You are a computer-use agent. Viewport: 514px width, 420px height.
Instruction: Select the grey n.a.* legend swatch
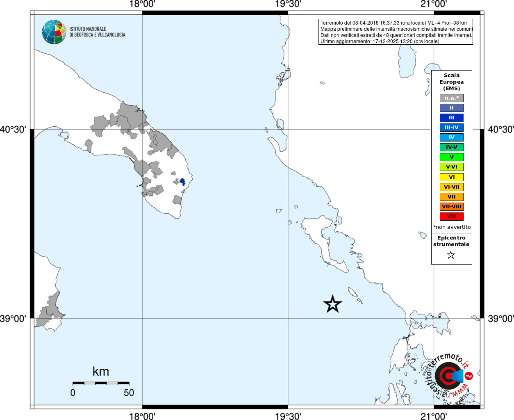452,98
